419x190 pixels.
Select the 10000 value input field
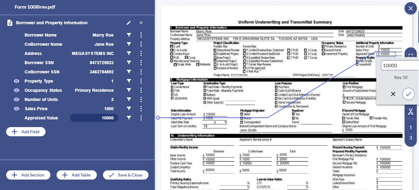(400, 65)
